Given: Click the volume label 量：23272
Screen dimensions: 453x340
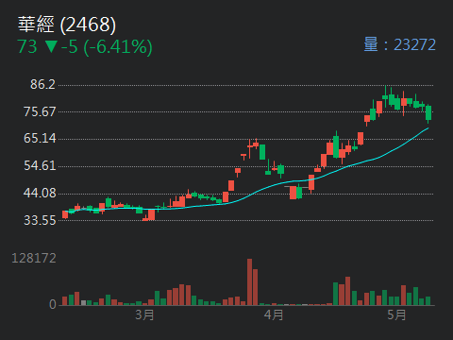Looking at the screenshot, I should point(399,44).
